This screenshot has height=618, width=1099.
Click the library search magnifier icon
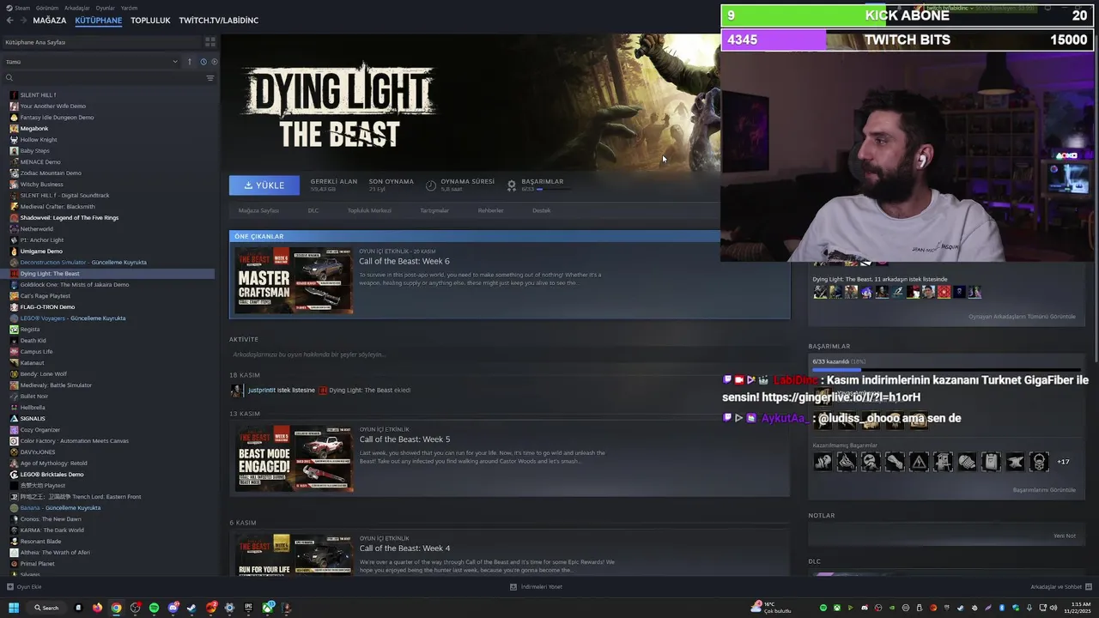pos(9,78)
